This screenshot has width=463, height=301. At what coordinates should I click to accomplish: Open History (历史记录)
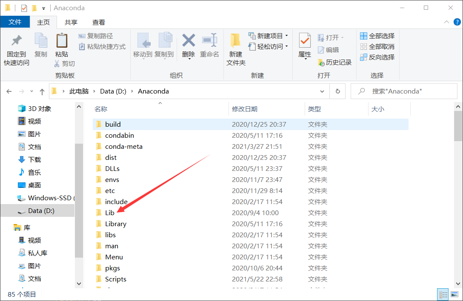point(334,62)
